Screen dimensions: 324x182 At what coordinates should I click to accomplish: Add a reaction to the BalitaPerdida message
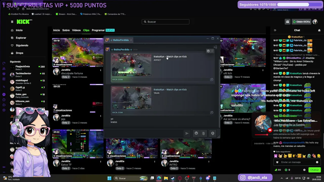coord(208,51)
